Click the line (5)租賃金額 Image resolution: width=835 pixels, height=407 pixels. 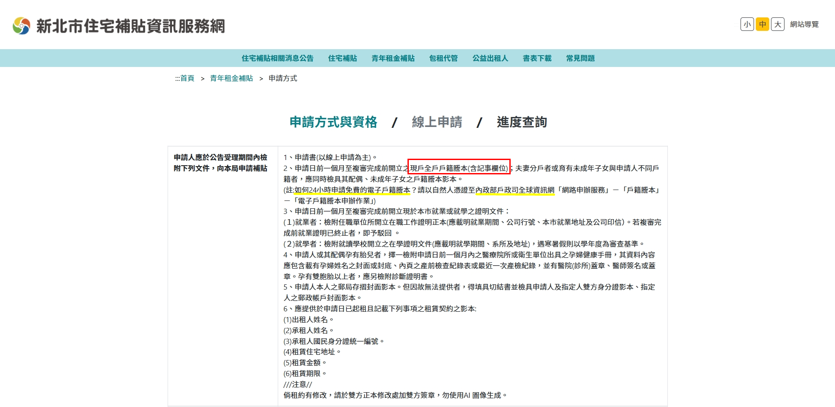point(305,363)
